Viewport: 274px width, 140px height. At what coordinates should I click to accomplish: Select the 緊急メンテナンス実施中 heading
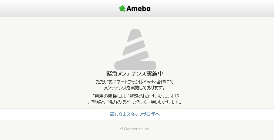(134, 74)
